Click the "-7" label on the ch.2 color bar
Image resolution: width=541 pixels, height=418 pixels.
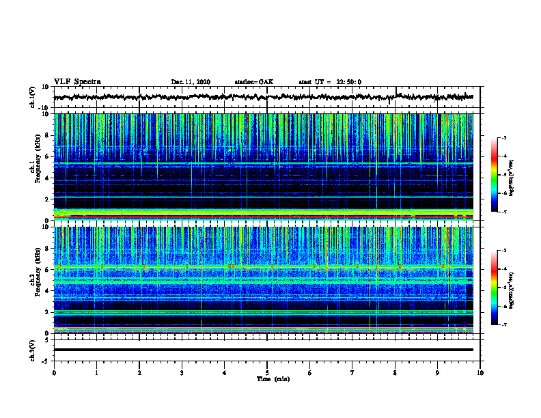[503, 324]
